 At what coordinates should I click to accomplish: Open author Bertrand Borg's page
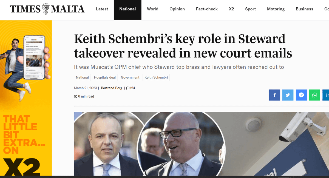pyautogui.click(x=112, y=88)
